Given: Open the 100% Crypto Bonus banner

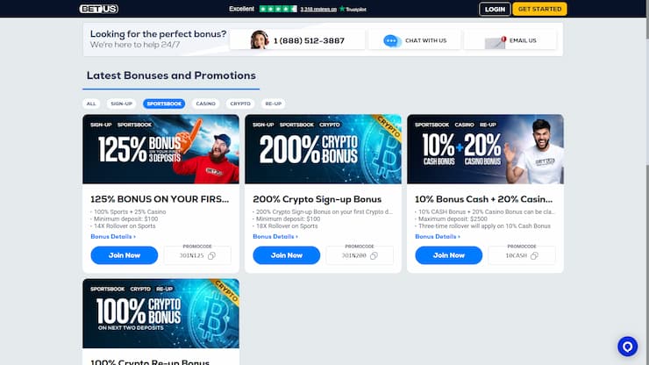Looking at the screenshot, I should (160, 313).
